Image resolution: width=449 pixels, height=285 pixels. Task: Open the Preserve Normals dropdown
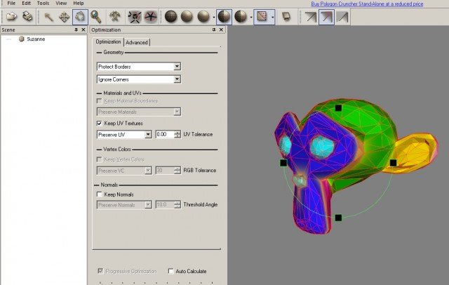point(148,205)
